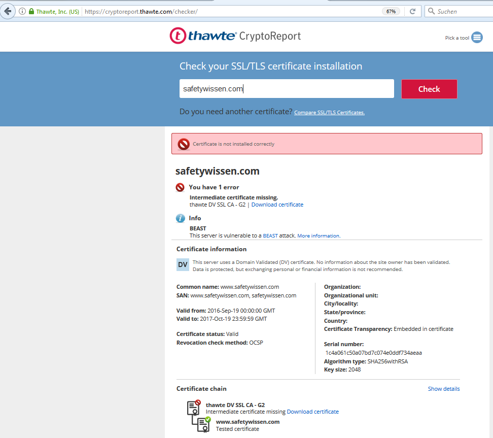
Task: Click the Intermediate certificate missing. heading
Action: click(x=234, y=197)
